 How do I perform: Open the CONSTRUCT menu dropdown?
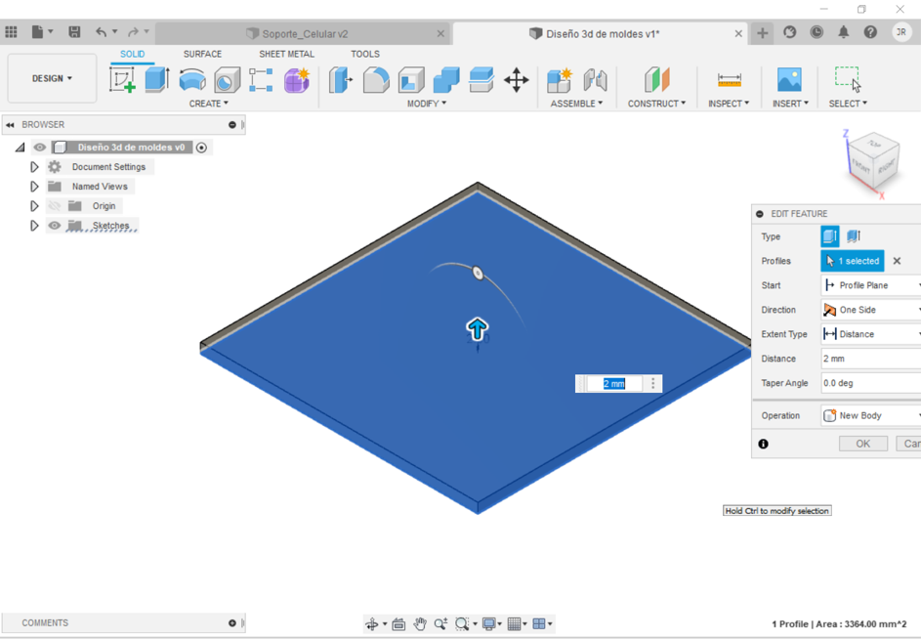pos(656,104)
